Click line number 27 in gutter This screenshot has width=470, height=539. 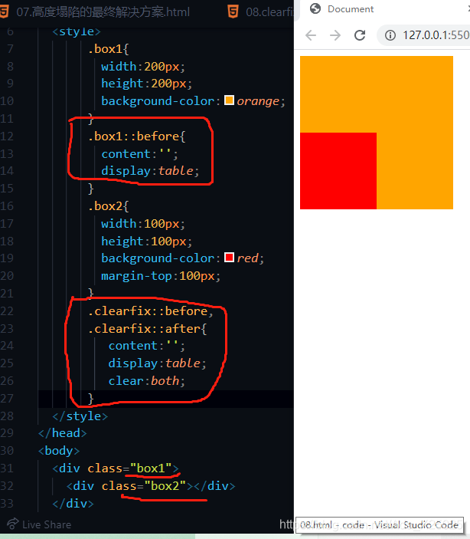[7, 399]
